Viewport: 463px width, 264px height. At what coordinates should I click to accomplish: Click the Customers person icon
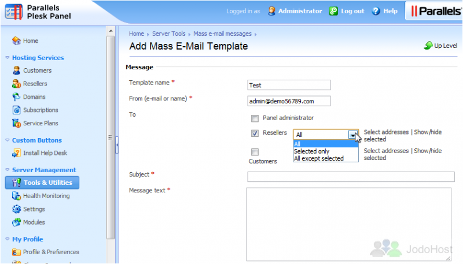coord(16,70)
